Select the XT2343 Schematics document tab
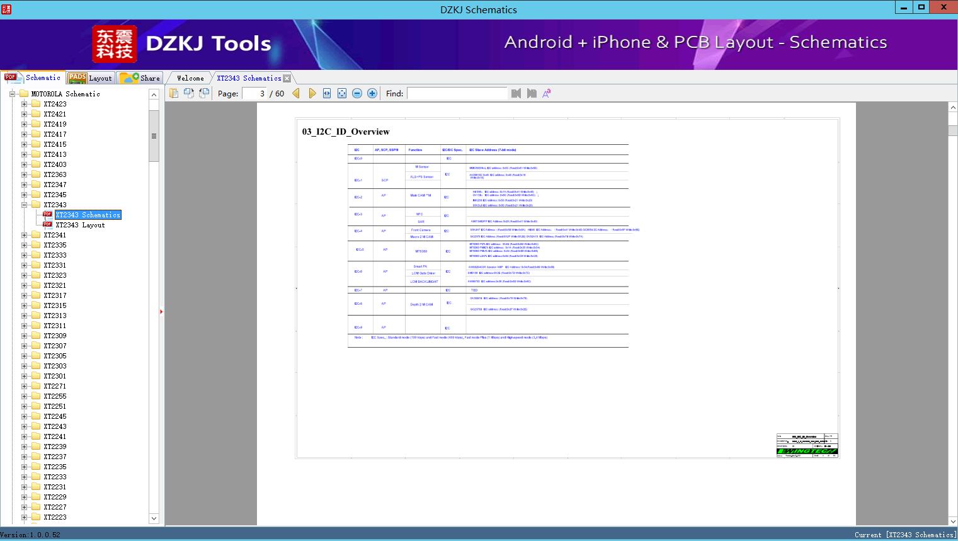 [249, 78]
